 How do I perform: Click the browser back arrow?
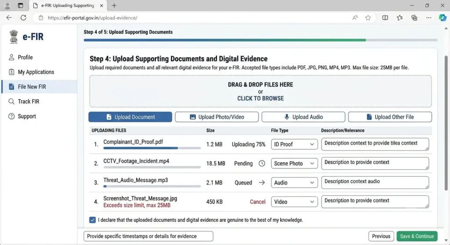pos(9,18)
